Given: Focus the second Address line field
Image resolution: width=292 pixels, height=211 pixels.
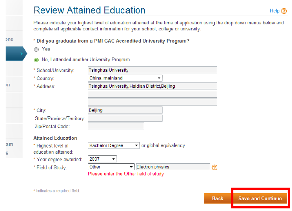Looking at the screenshot, I should click(x=152, y=94).
